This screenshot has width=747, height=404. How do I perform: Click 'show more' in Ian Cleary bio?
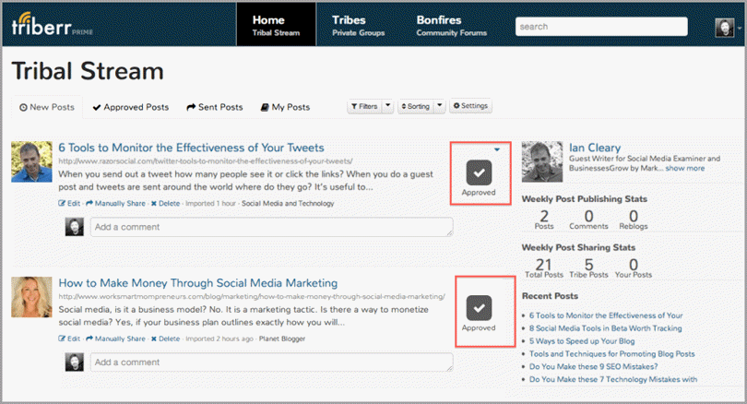pos(684,168)
